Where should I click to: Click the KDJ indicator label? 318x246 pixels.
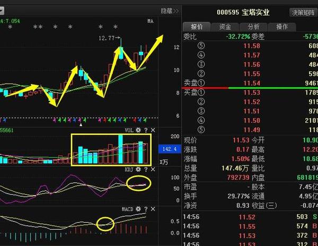(129, 169)
